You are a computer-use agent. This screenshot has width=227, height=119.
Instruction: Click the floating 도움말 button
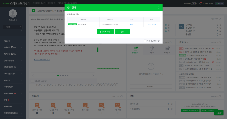point(219,113)
